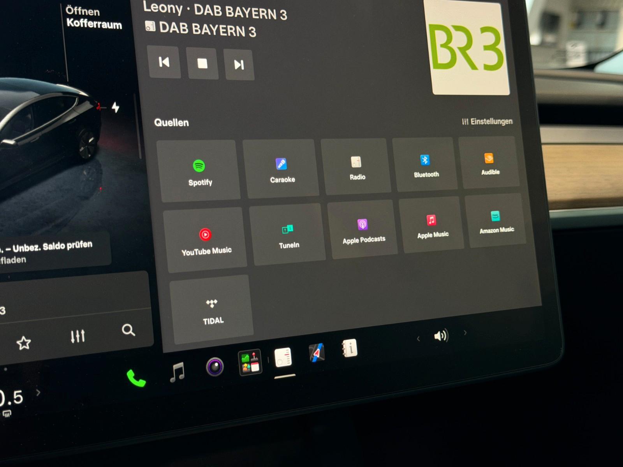The height and width of the screenshot is (467, 623).
Task: Open media search magnifier
Action: coord(128,330)
